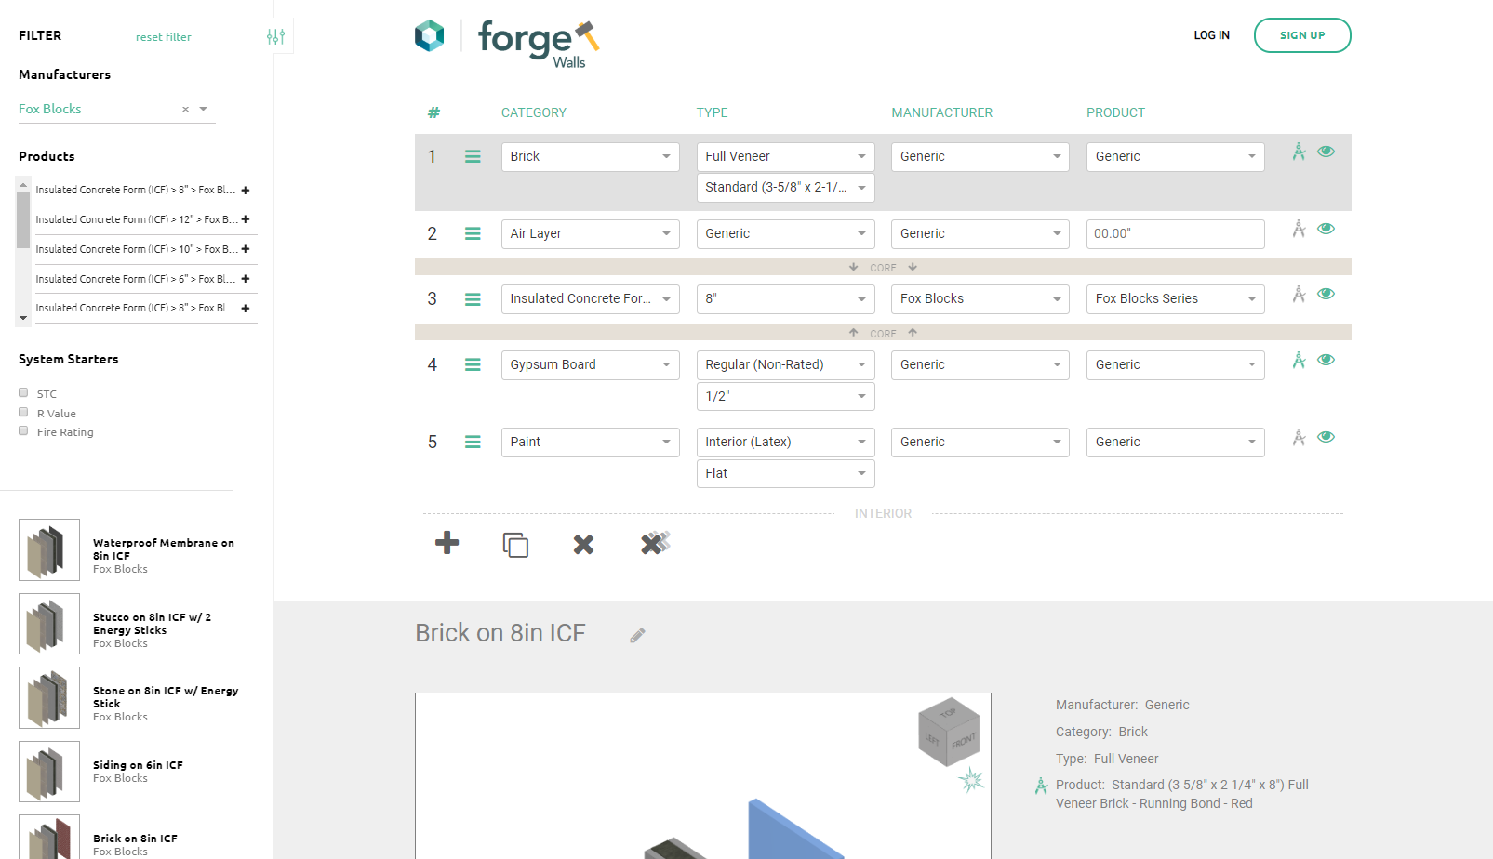Image resolution: width=1493 pixels, height=859 pixels.
Task: Grab the drag handle for row 5 Paint
Action: pos(473,443)
